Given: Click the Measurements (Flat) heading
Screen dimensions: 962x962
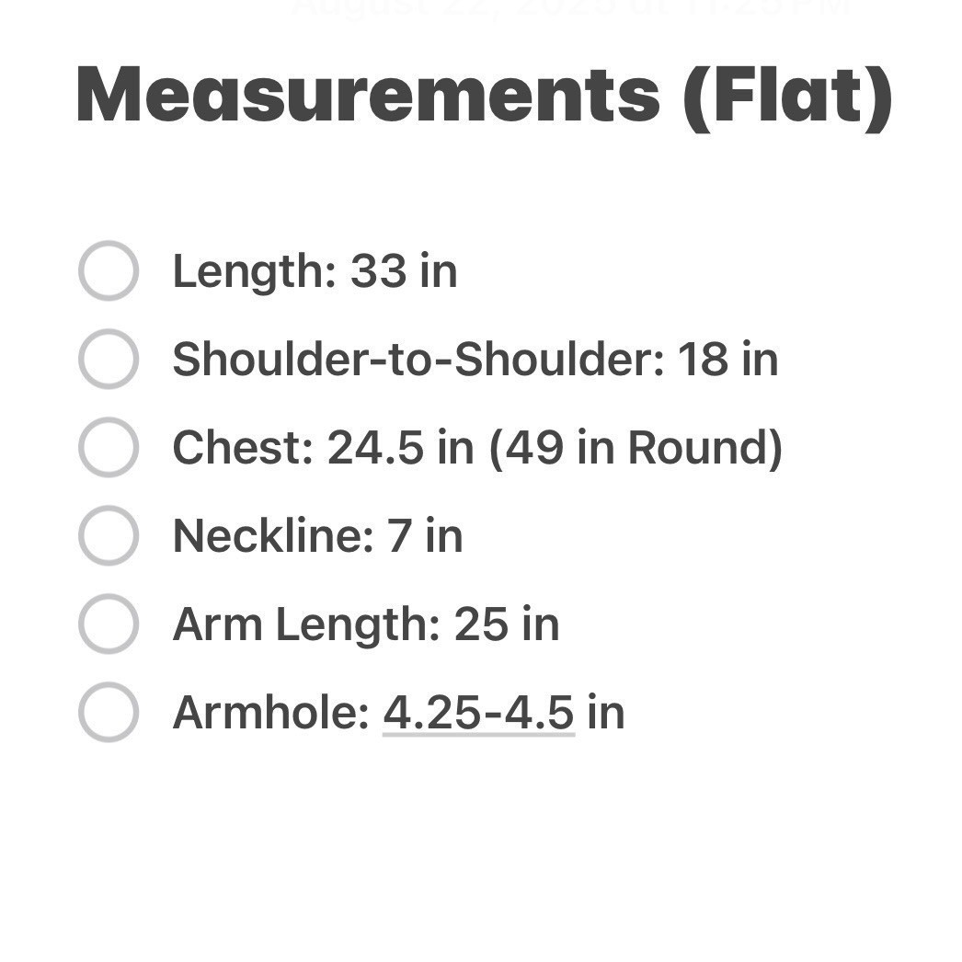Looking at the screenshot, I should 484,94.
